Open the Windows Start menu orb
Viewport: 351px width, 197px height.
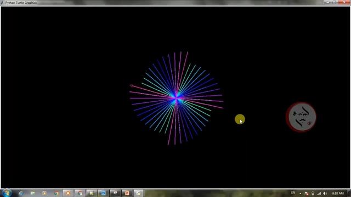coord(7,193)
